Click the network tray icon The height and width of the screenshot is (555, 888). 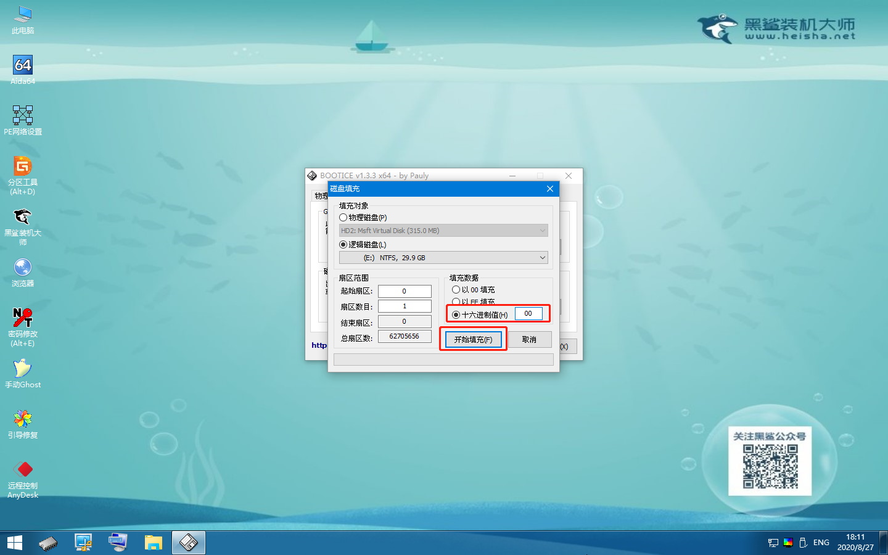click(773, 543)
